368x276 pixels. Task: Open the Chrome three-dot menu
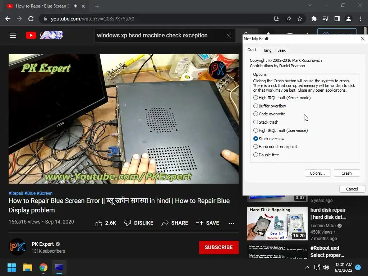pyautogui.click(x=360, y=19)
